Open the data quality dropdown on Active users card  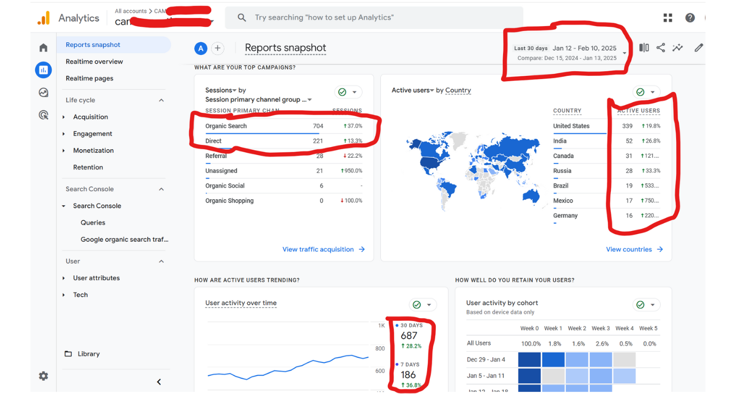tap(646, 91)
